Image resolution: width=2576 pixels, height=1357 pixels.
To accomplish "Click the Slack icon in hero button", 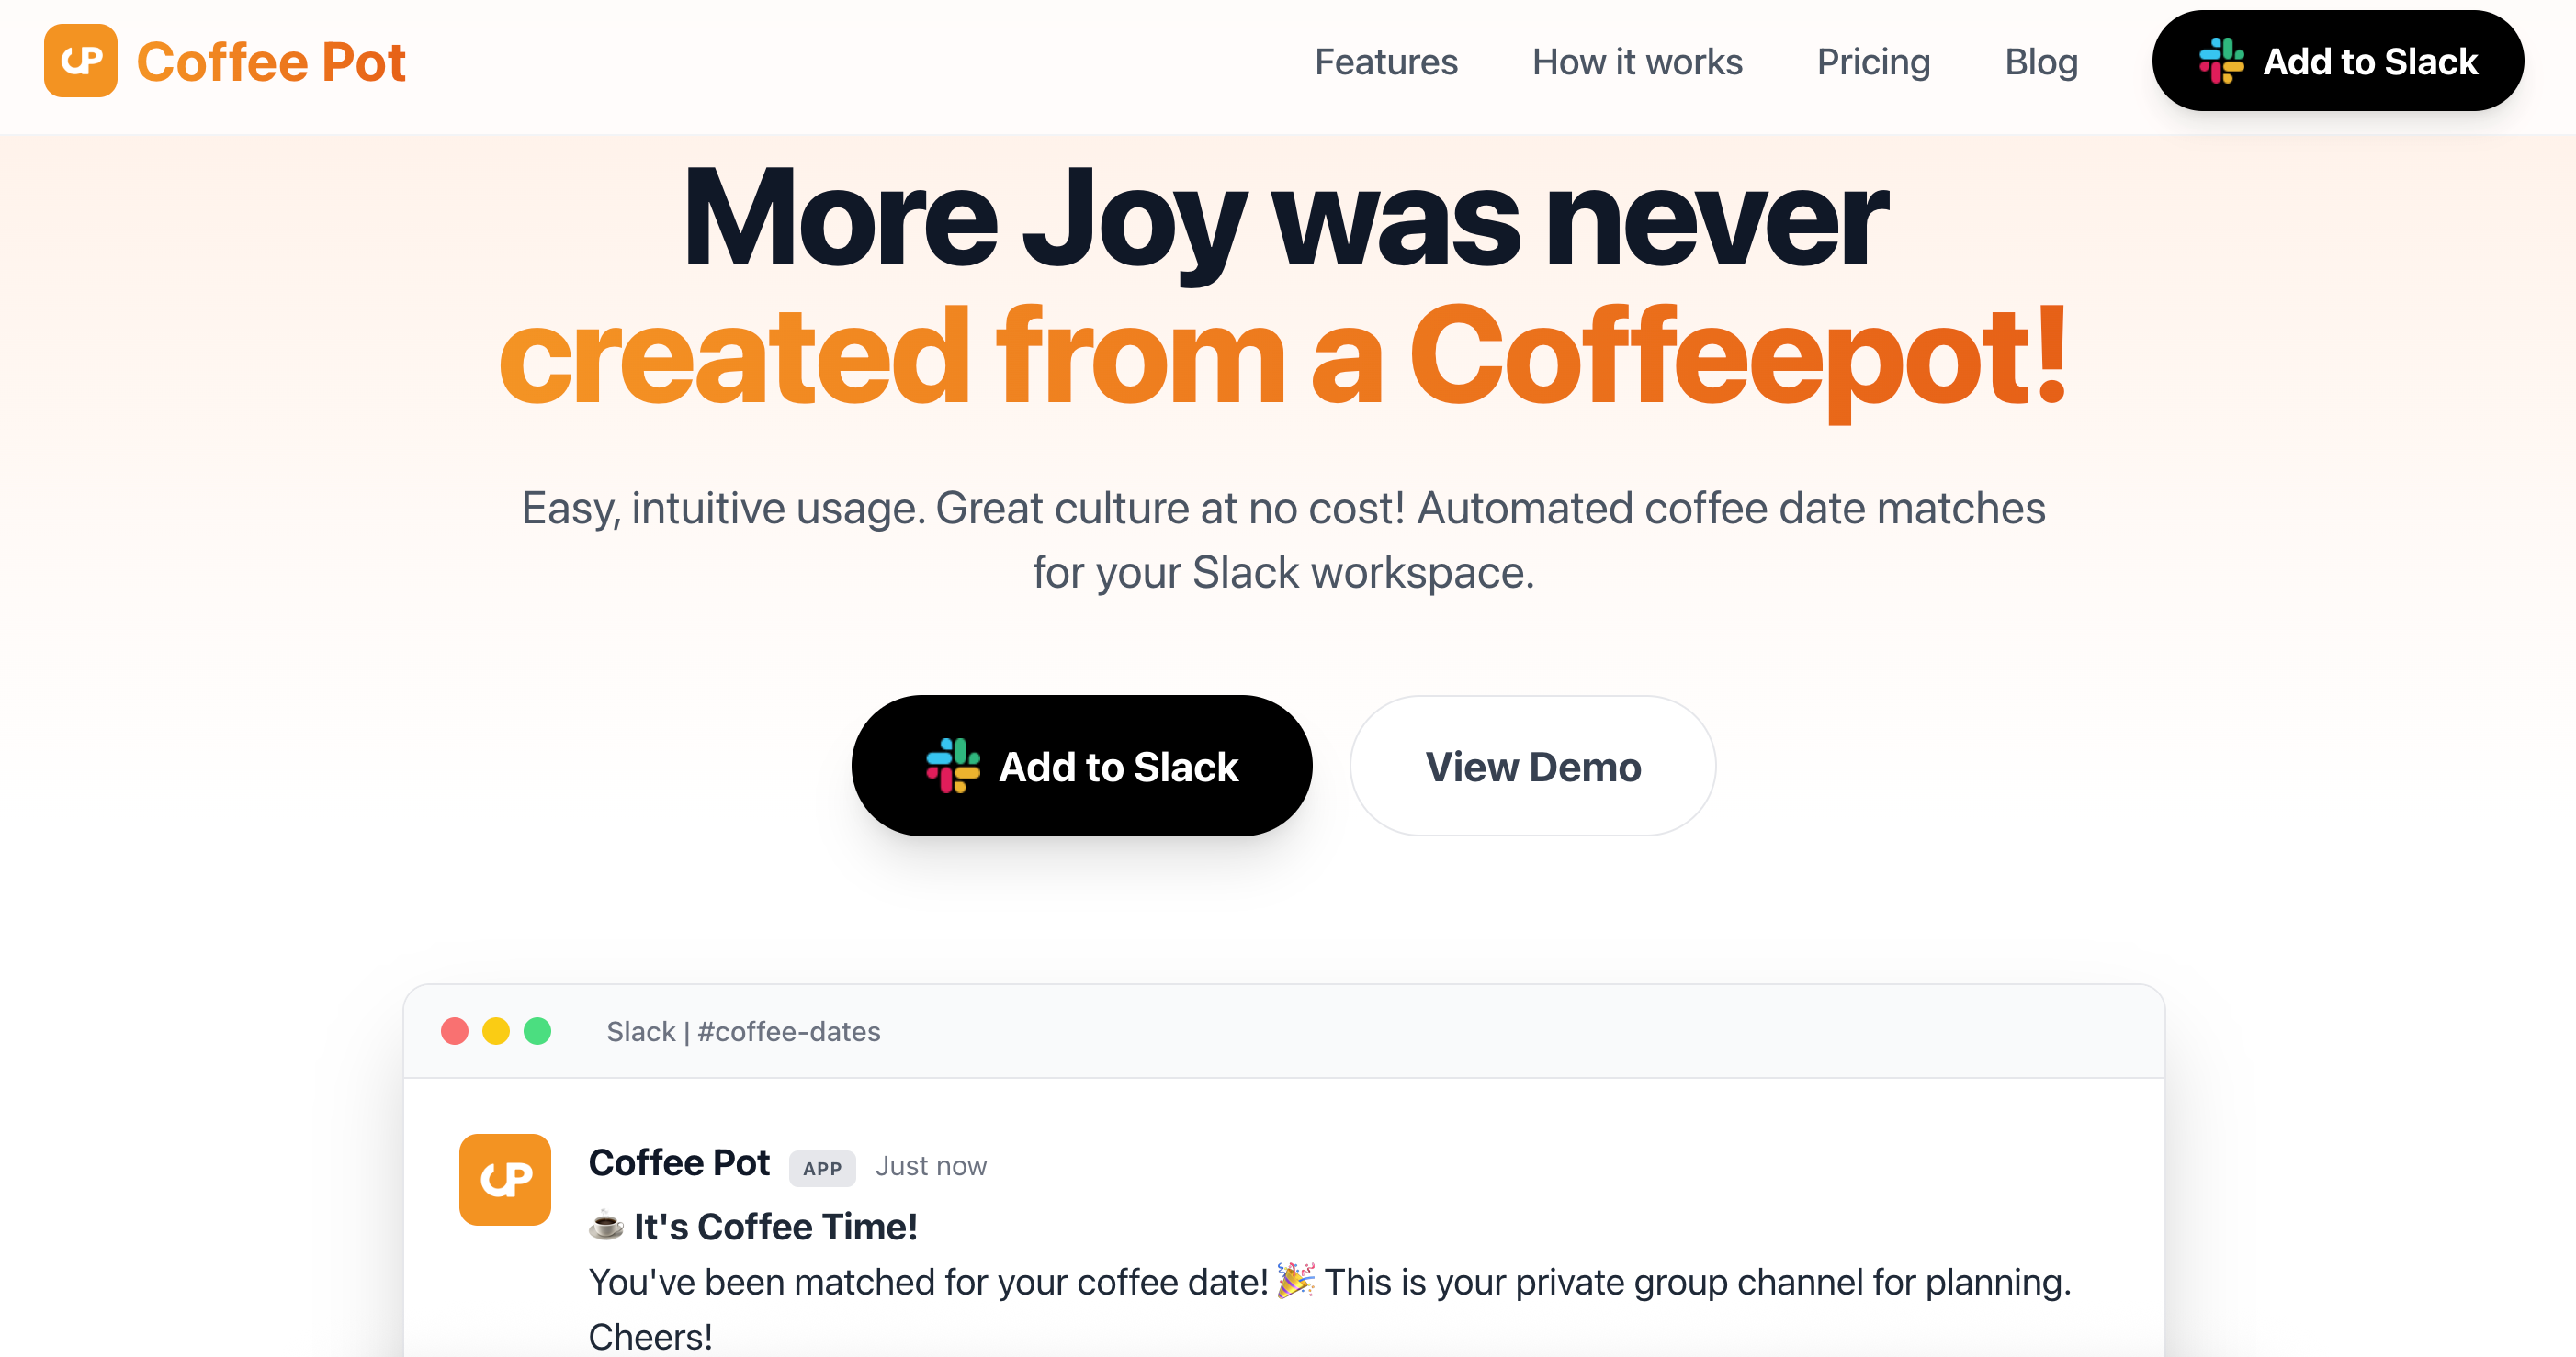I will tap(952, 767).
